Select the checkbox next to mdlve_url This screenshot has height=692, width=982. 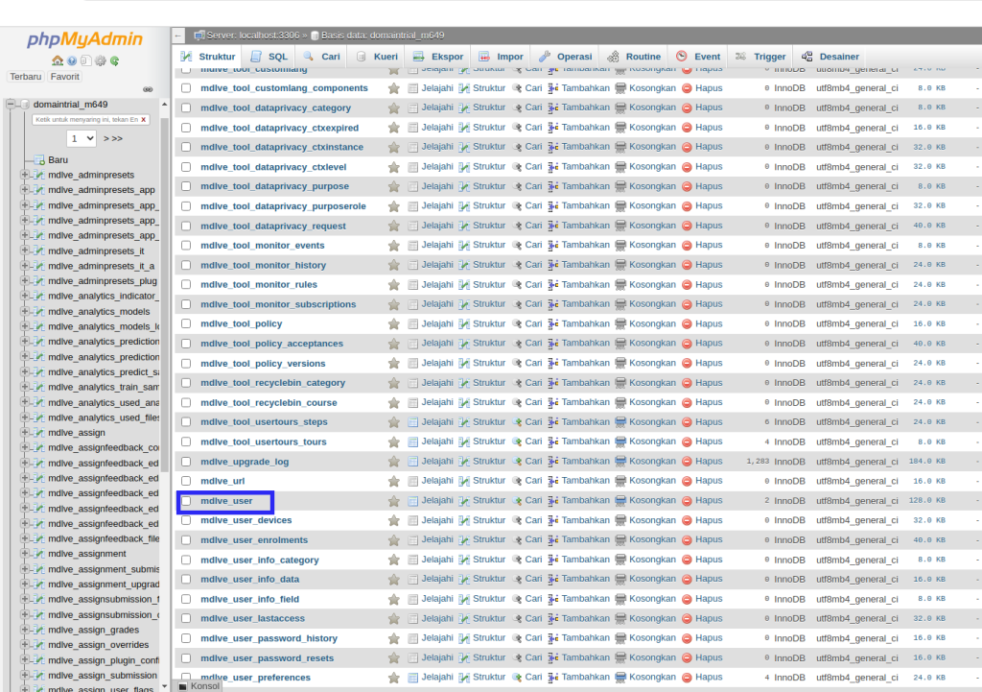point(185,480)
